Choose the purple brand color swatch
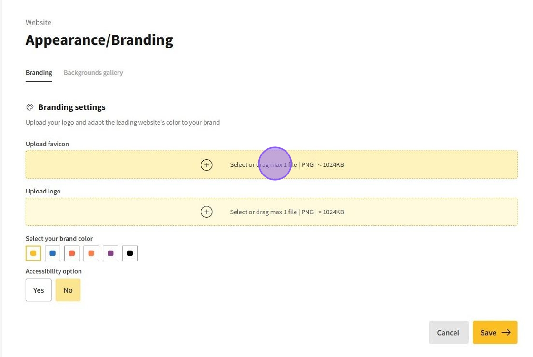 point(110,253)
